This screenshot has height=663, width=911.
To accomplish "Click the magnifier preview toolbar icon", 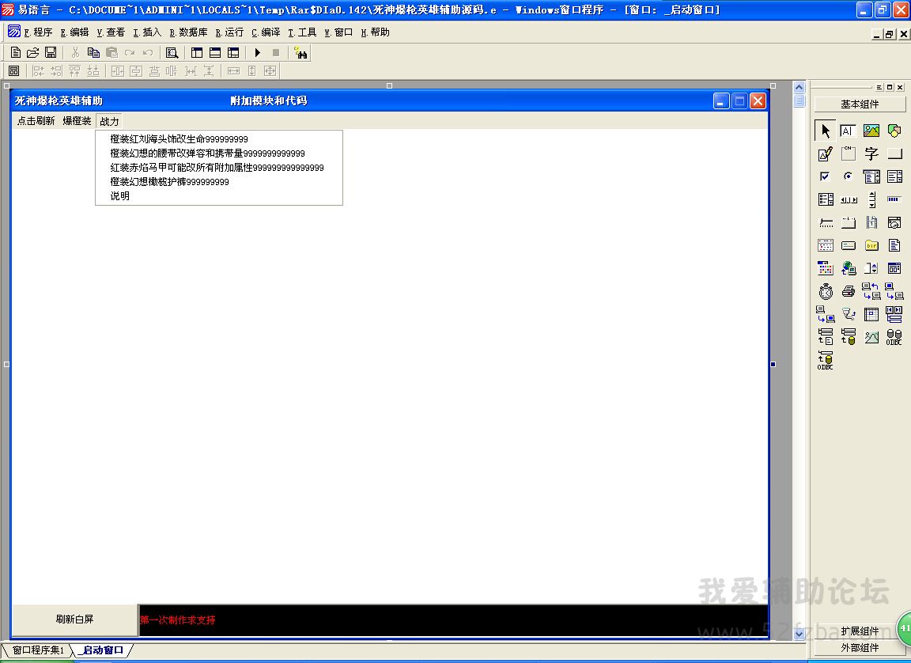I will (172, 53).
